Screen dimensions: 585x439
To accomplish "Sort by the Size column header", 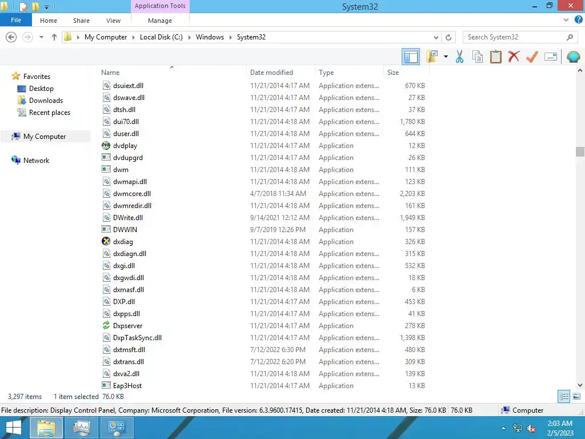I will [x=393, y=73].
